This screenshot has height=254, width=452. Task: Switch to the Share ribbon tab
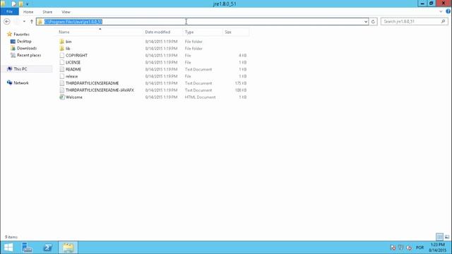point(47,12)
